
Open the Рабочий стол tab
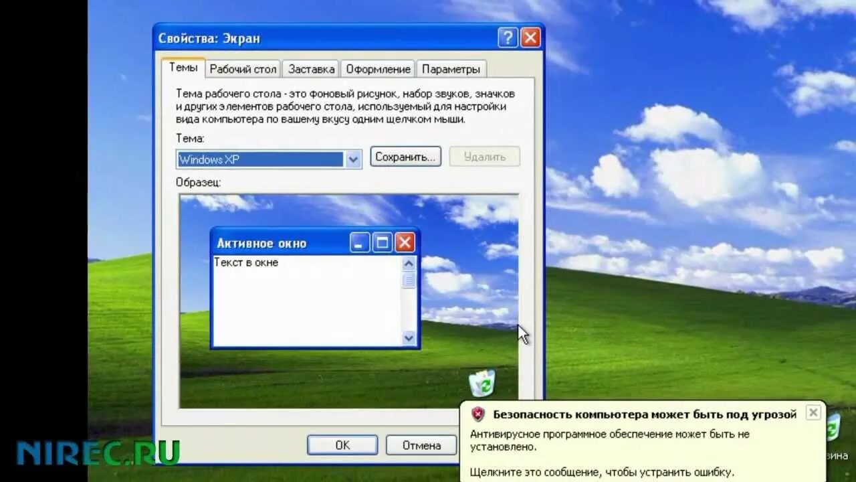coord(243,69)
